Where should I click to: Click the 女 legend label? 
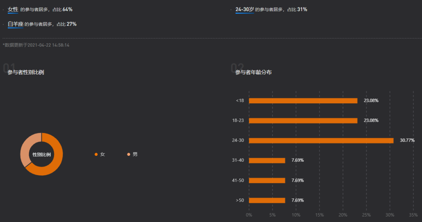[x=102, y=154]
